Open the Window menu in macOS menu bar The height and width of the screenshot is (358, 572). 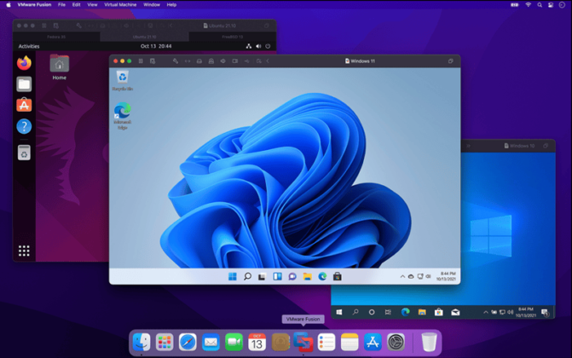pos(152,5)
